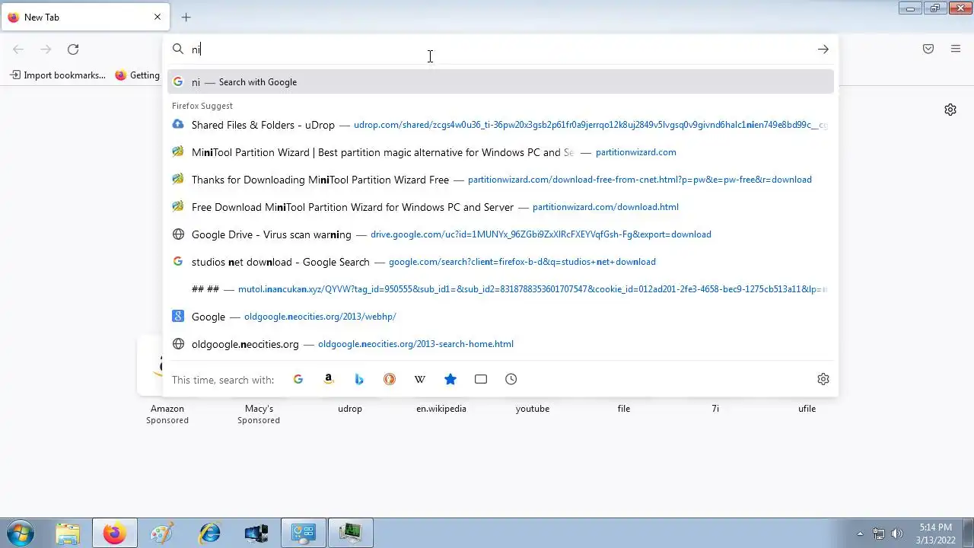Open Shared Files & Folders uDrop suggestion
Viewport: 974px width, 548px height.
(x=501, y=125)
